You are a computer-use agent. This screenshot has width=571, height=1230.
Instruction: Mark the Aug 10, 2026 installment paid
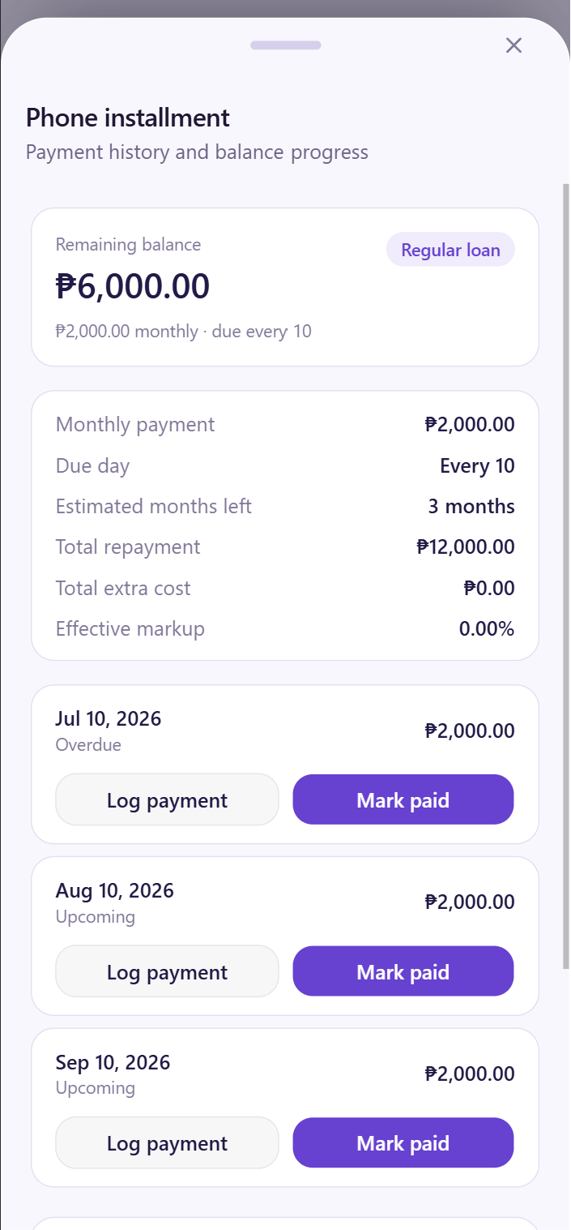tap(403, 971)
